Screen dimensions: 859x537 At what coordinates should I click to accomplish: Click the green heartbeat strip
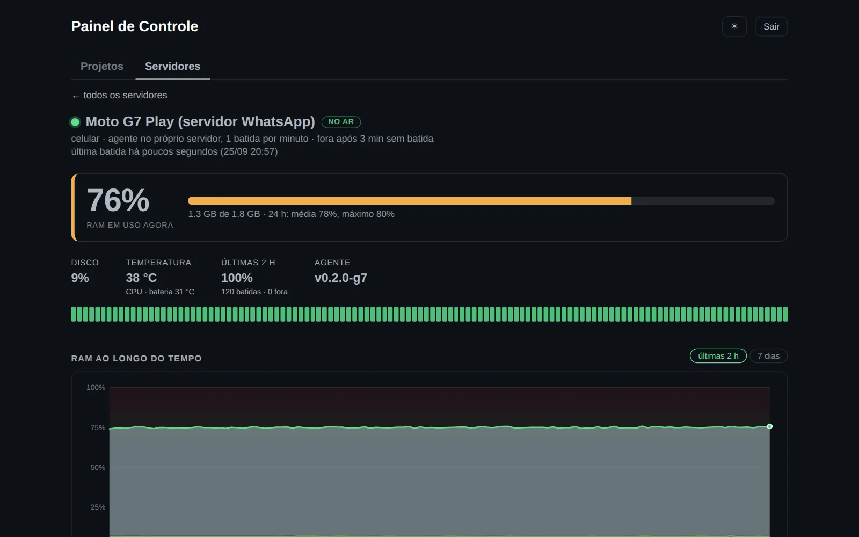tap(429, 314)
